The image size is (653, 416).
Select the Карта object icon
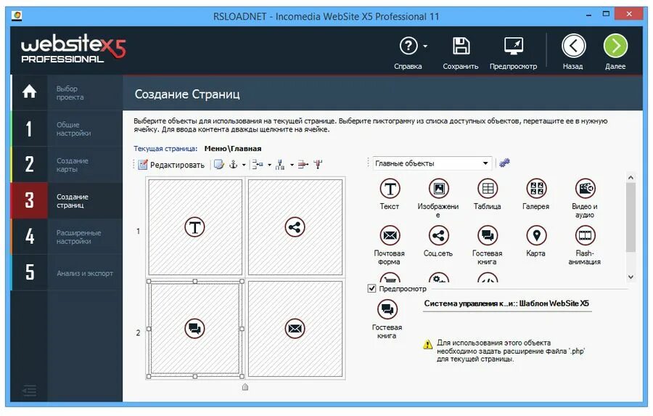(x=536, y=235)
